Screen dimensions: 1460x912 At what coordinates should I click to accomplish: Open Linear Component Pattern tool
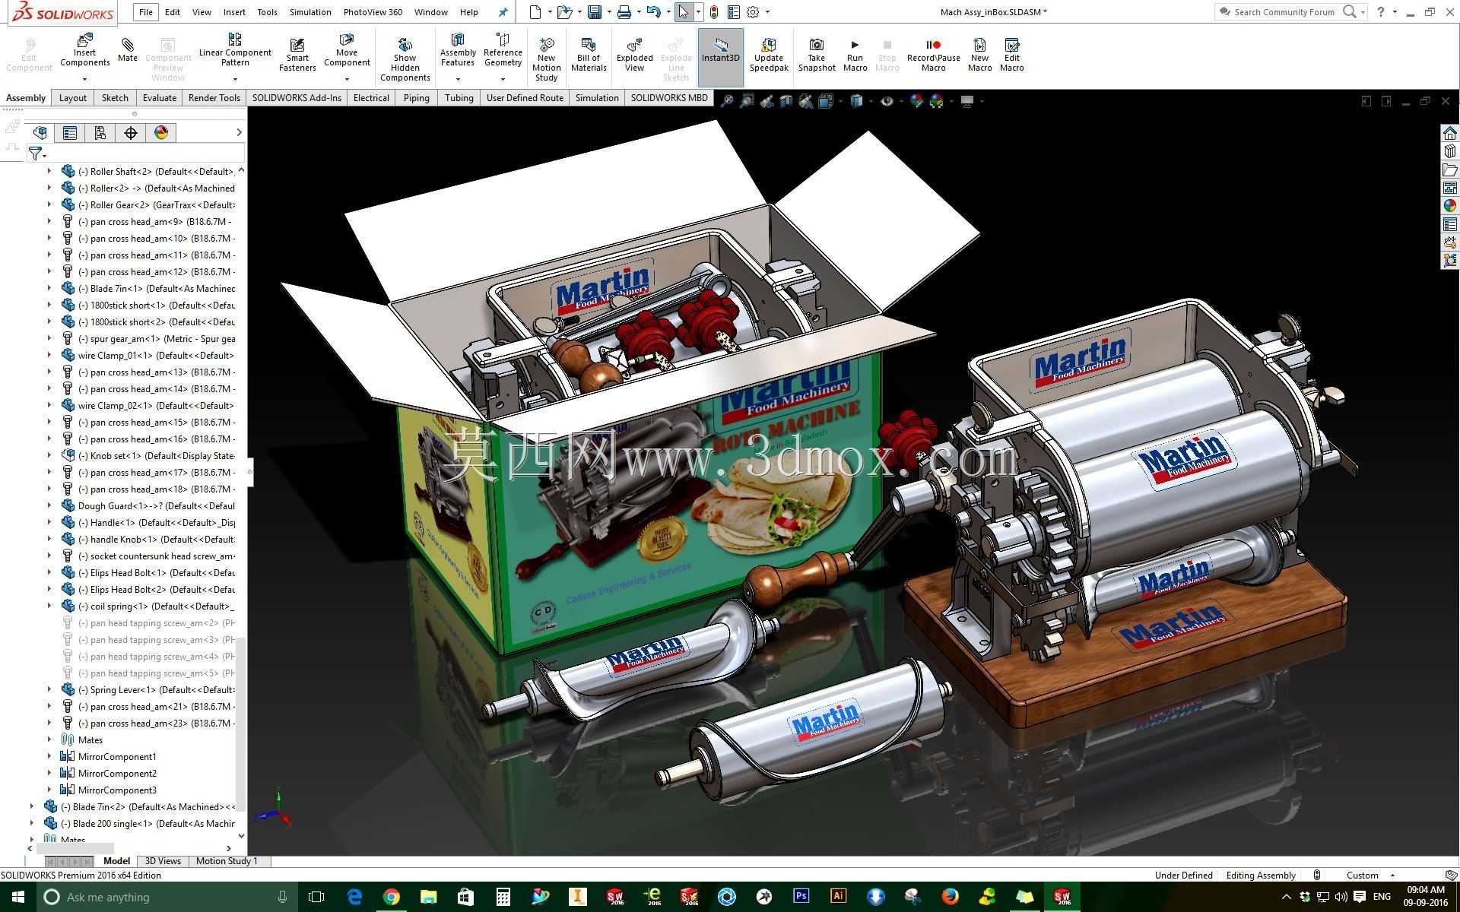235,50
